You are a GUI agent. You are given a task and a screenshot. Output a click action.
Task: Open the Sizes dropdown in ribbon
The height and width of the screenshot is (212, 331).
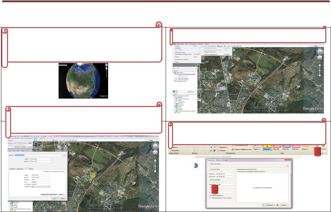[222, 150]
